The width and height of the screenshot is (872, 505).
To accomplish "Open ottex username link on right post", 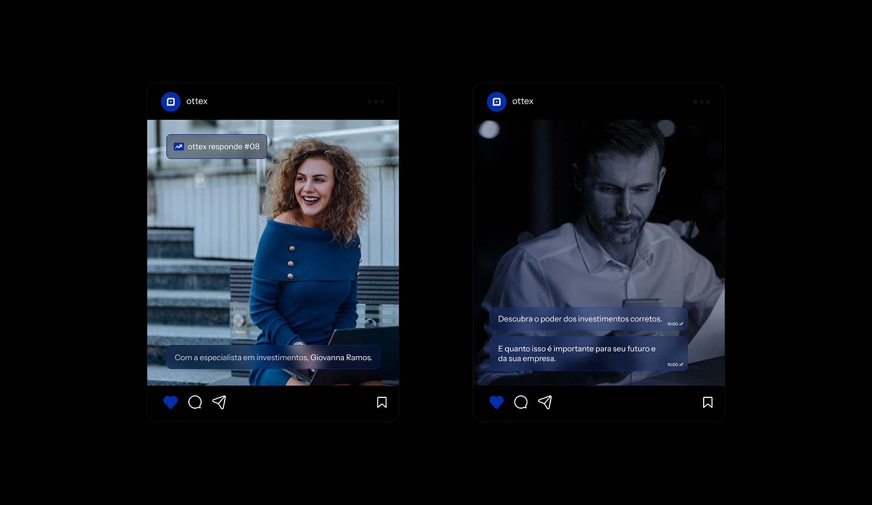I will tap(523, 101).
